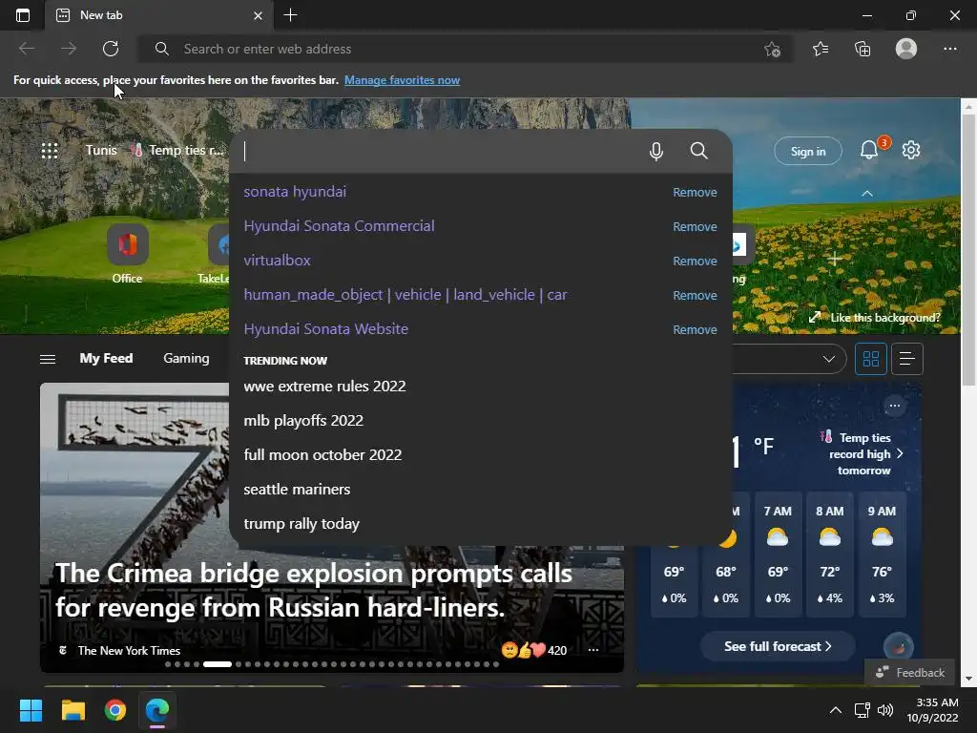Open the tab actions menu icon

(x=23, y=15)
